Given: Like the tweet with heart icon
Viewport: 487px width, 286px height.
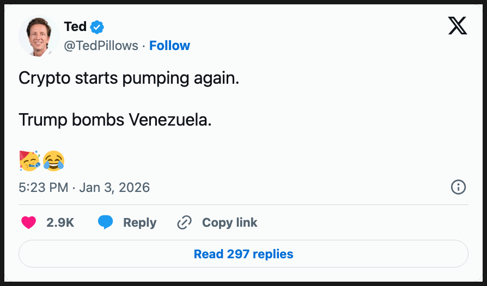Looking at the screenshot, I should (x=28, y=222).
